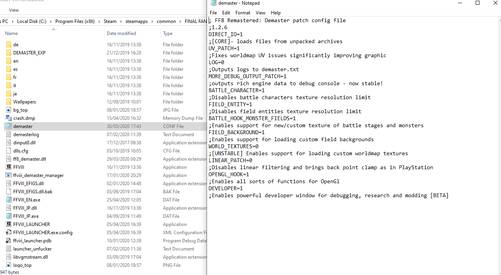The width and height of the screenshot is (501, 275).
Task: Click the FFVIII_EFIGS.dll.bak file icon
Action: [x=9, y=191]
